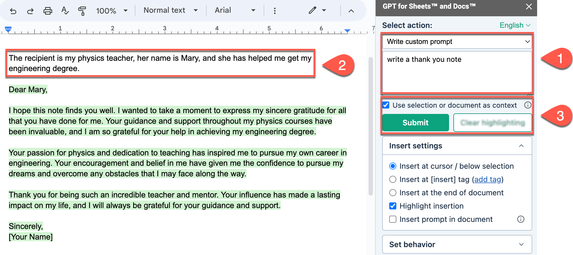Enable Insert prompt in document checkbox
573x255 pixels.
point(393,219)
